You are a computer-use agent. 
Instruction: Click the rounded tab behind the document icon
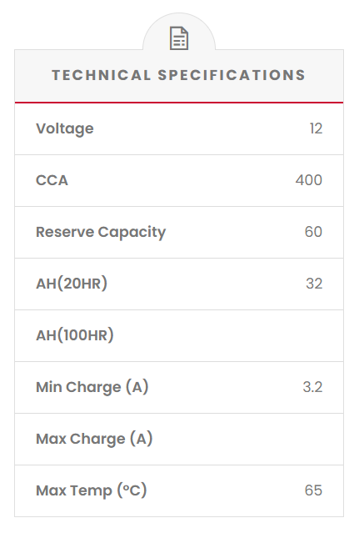click(179, 32)
